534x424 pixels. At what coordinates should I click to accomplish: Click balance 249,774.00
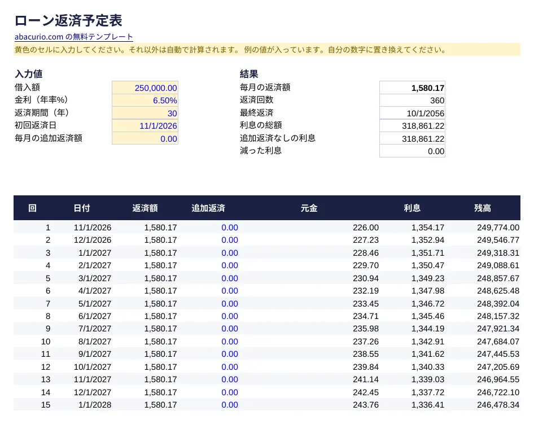coord(498,228)
